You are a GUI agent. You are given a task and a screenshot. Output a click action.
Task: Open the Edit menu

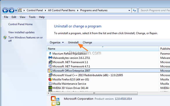coord(14,17)
